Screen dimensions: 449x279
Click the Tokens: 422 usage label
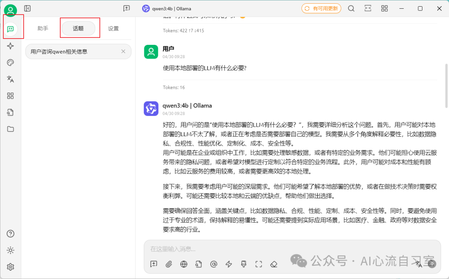point(184,31)
